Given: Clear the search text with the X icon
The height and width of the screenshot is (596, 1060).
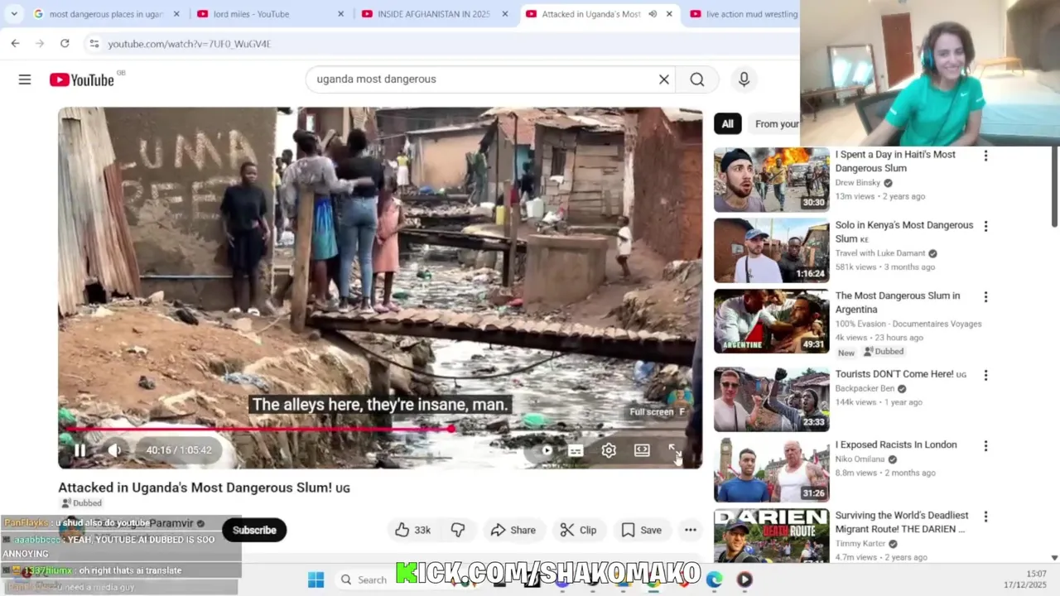Looking at the screenshot, I should tap(663, 79).
